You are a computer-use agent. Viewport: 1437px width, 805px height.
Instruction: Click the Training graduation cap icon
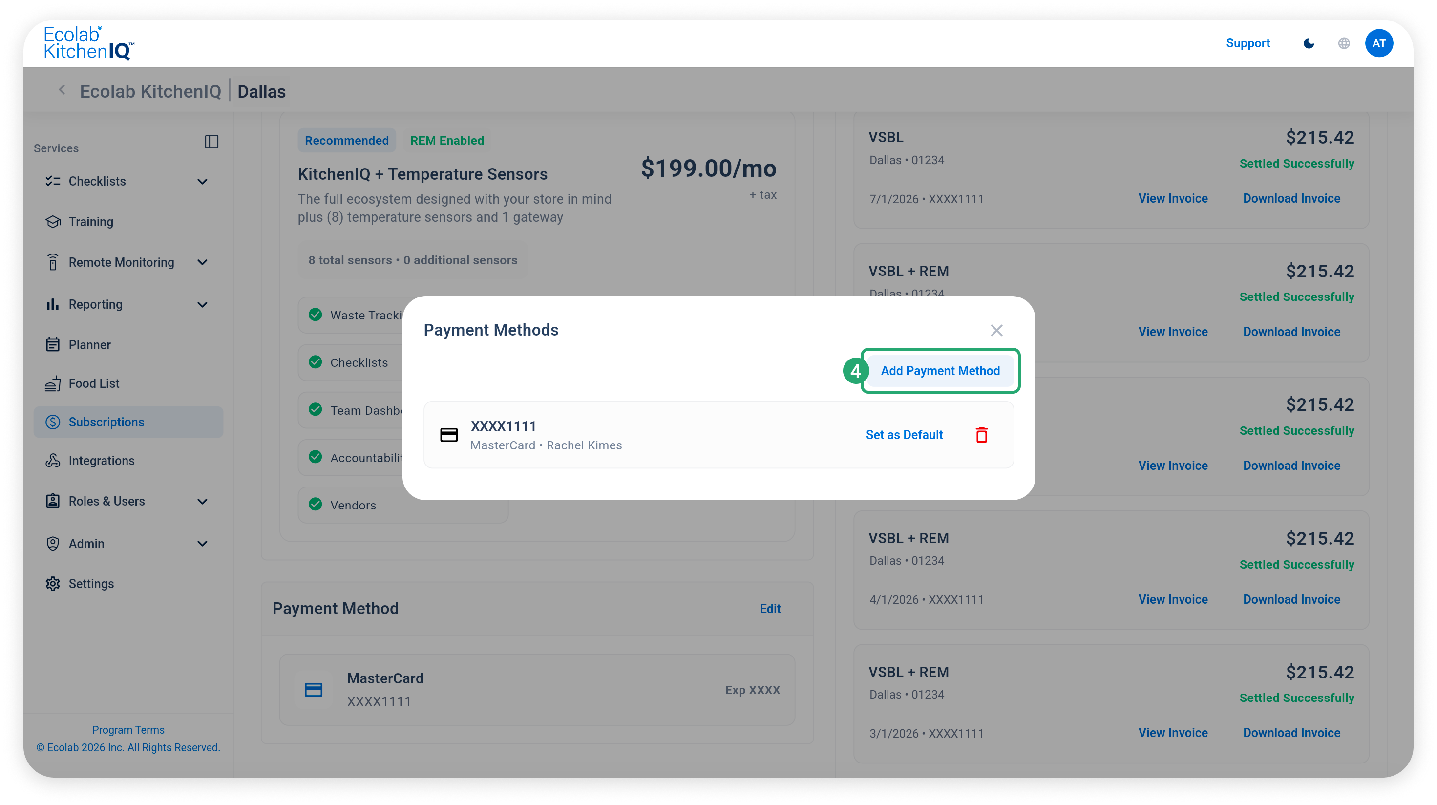pos(53,221)
